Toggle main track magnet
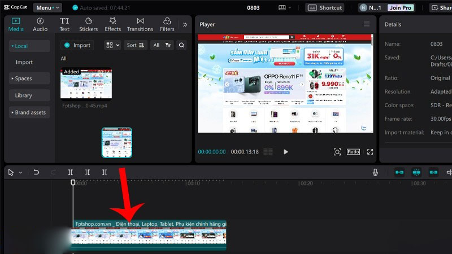Screen dimensions: 452x254 399,172
